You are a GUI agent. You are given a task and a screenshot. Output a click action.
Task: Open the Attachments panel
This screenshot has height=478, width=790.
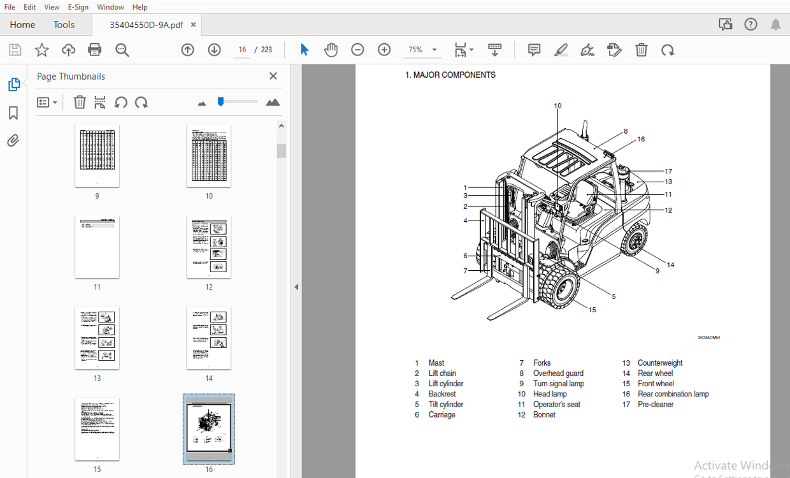click(x=13, y=140)
